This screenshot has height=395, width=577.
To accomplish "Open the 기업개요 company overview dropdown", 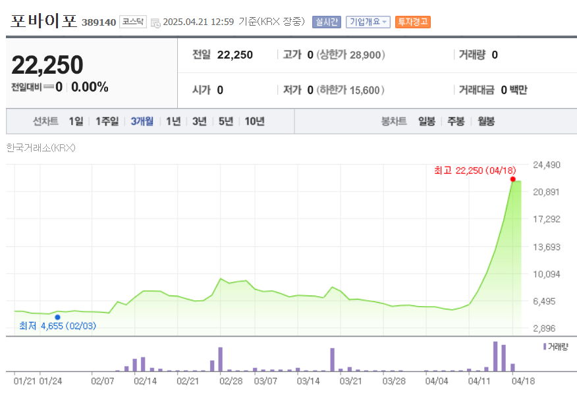I will 368,21.
